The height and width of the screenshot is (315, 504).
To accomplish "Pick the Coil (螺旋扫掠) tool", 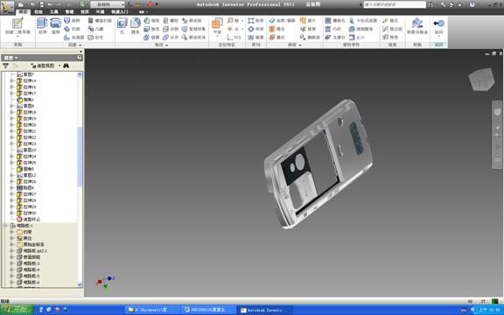I will click(100, 21).
